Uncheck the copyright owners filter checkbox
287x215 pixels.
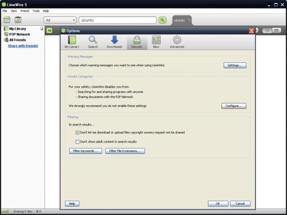pyautogui.click(x=77, y=133)
